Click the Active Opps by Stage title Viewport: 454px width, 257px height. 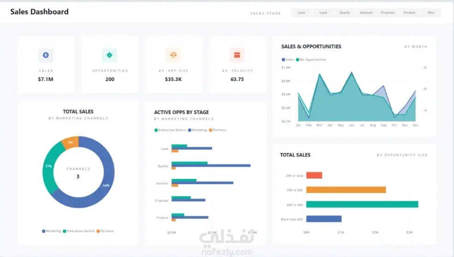click(x=181, y=112)
